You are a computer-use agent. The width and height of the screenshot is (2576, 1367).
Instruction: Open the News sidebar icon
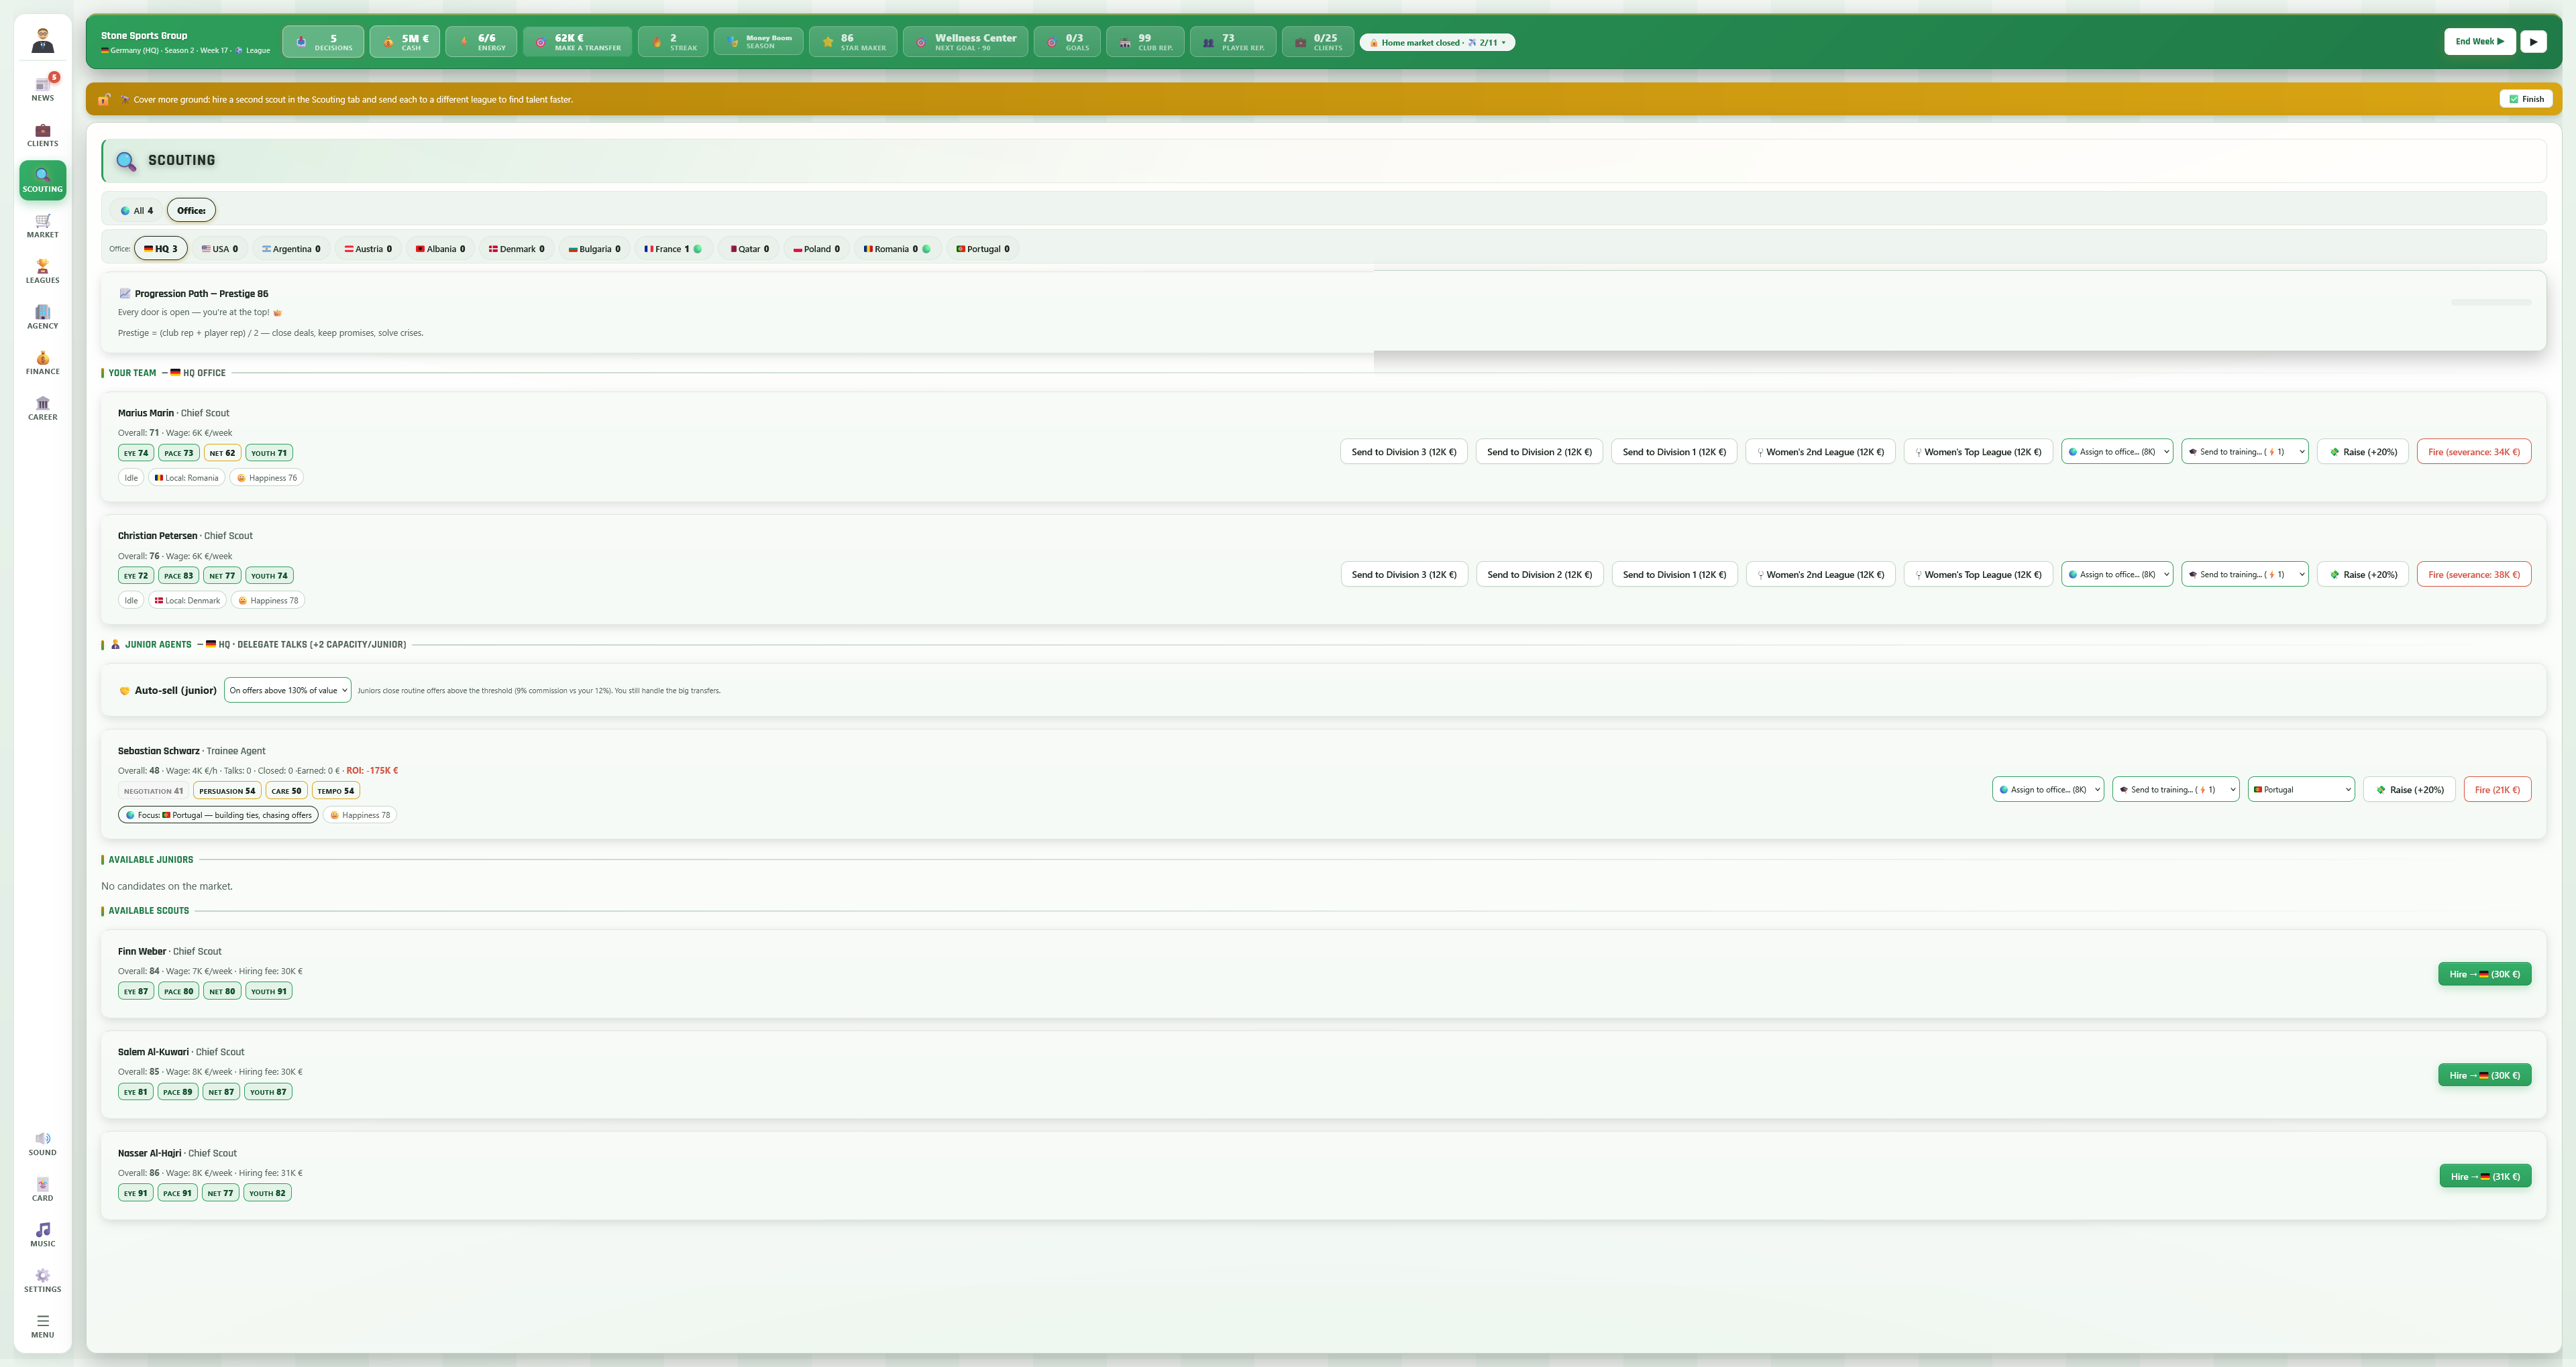point(42,88)
